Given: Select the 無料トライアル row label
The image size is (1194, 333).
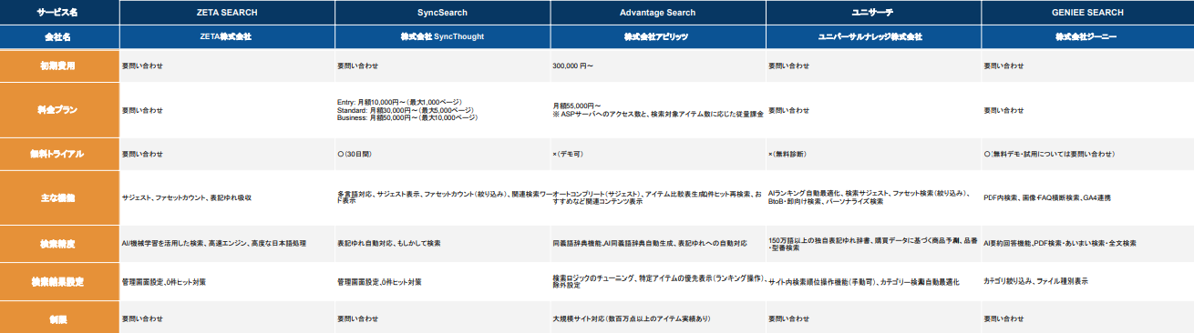Looking at the screenshot, I should (x=59, y=154).
